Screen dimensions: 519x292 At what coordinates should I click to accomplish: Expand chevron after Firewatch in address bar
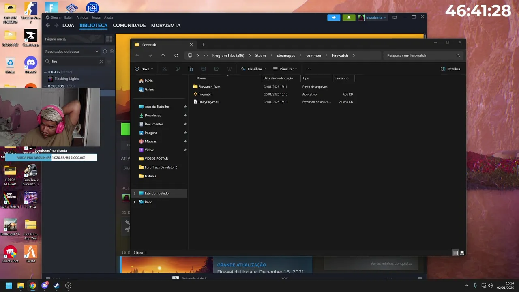click(x=354, y=56)
